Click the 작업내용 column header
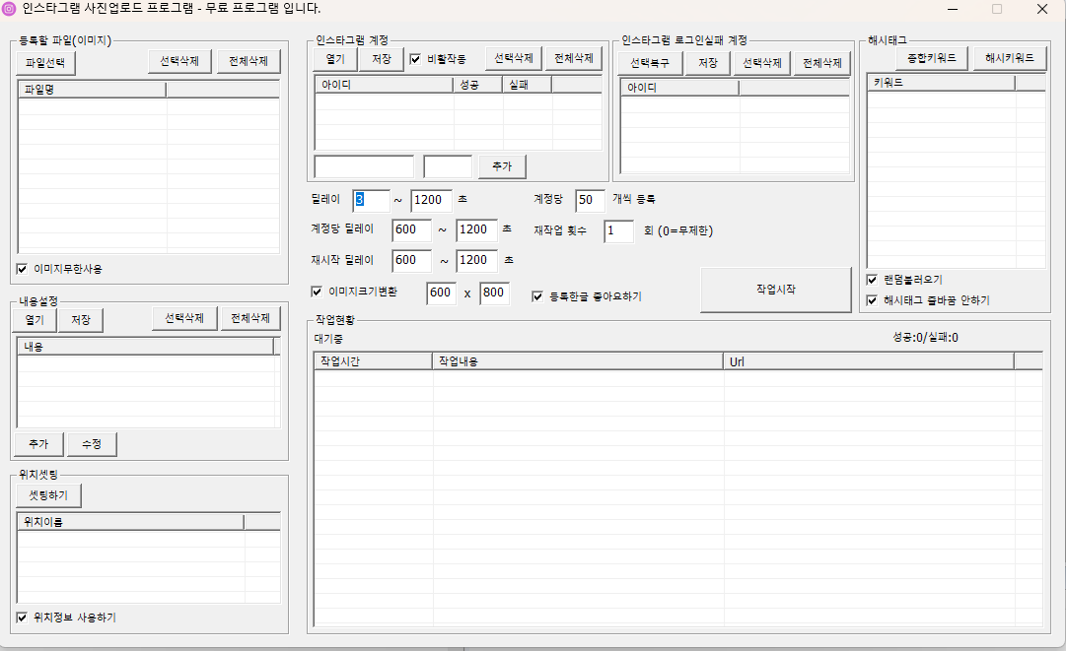 point(578,361)
